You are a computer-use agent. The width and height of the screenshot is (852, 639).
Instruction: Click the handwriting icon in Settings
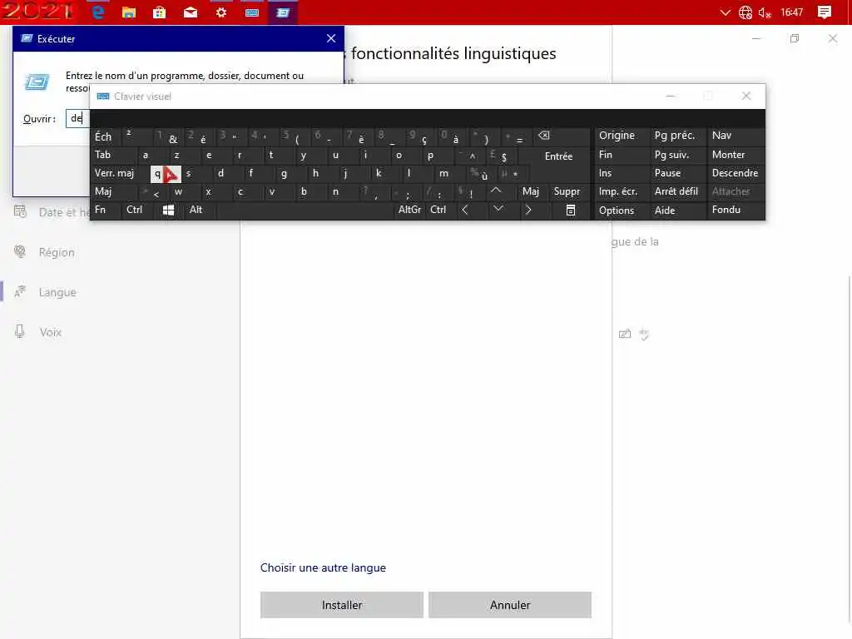(x=625, y=334)
